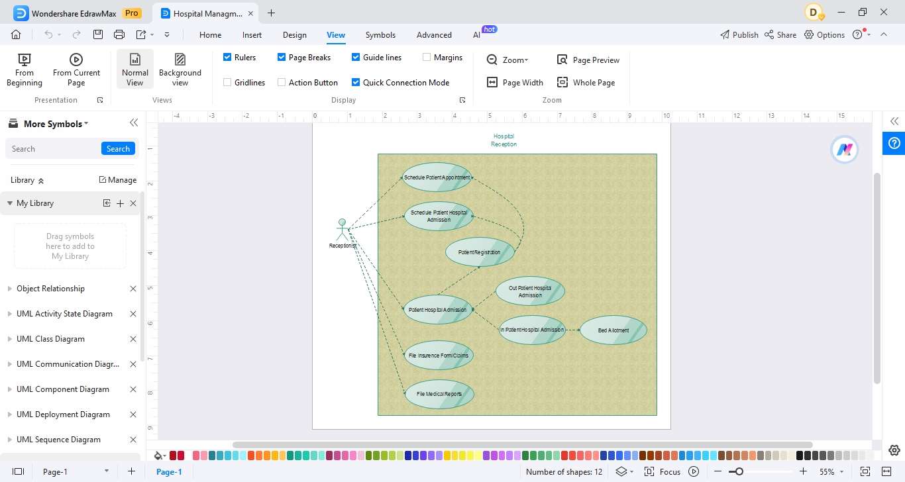
Task: Switch to Background view
Action: click(x=180, y=70)
